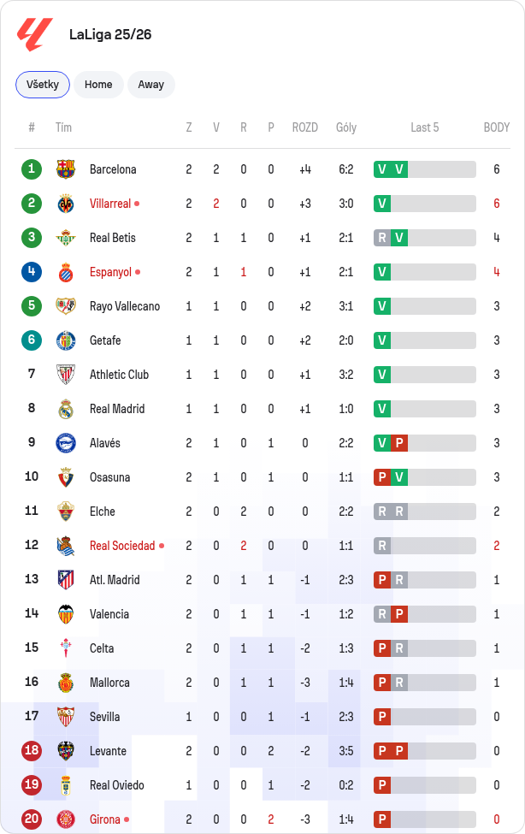Open the Real Sociedad team link
Screen dimensions: 525x834
tap(122, 546)
